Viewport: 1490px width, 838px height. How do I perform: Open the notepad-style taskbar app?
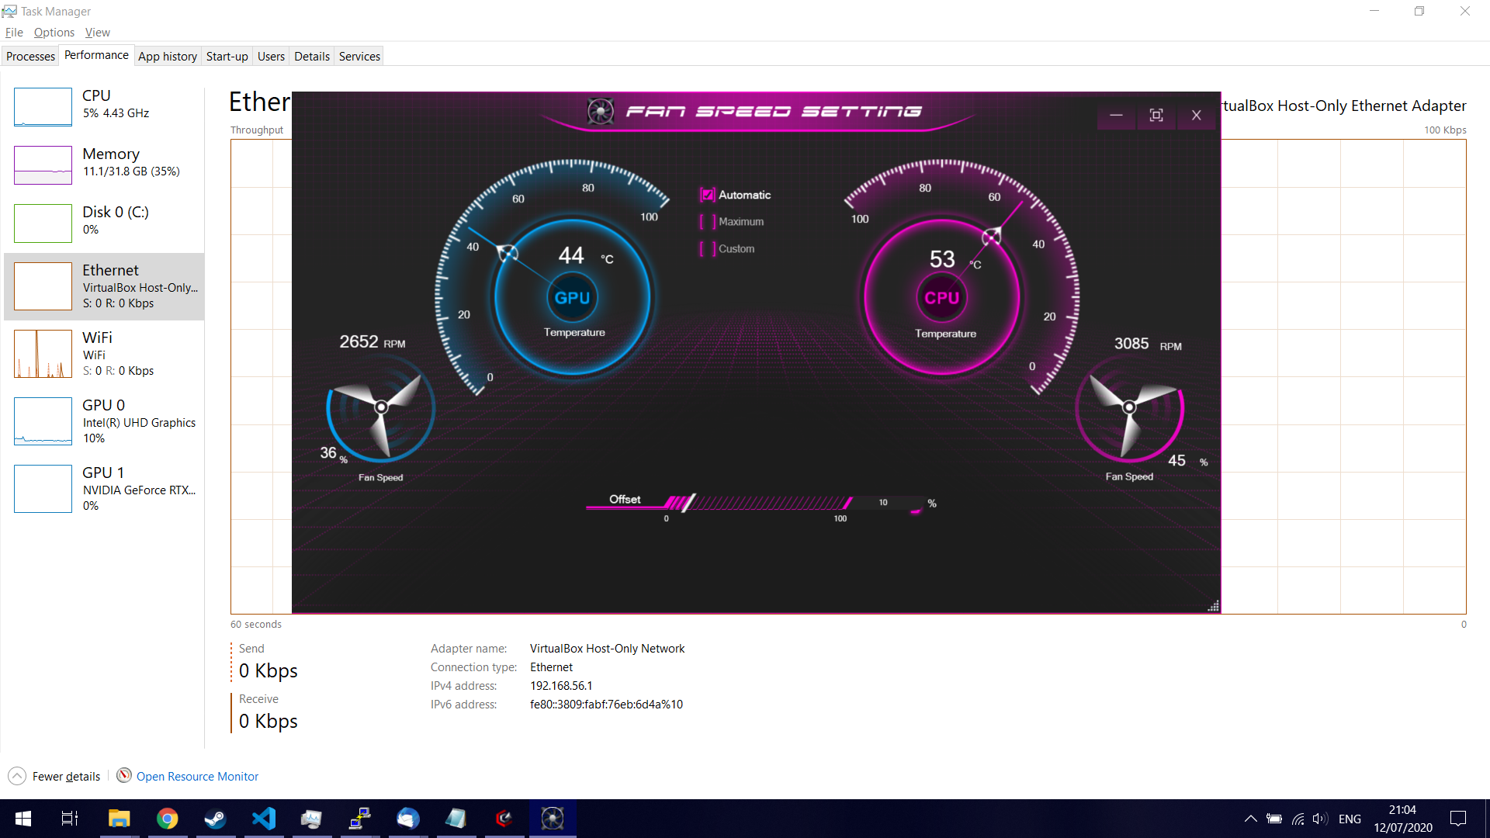pos(456,819)
